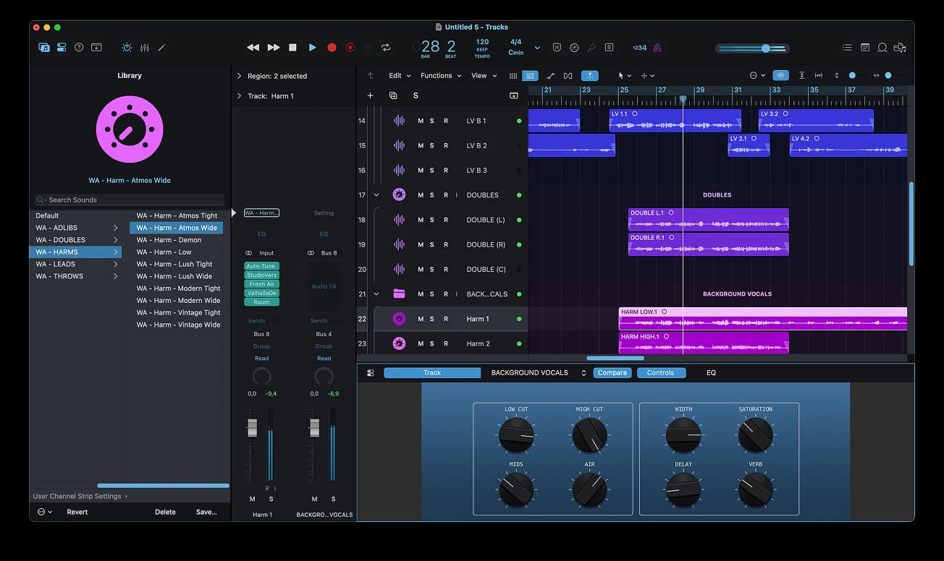Viewport: 944px width, 561px height.
Task: Open the Edit menu in tracks area
Action: click(400, 76)
